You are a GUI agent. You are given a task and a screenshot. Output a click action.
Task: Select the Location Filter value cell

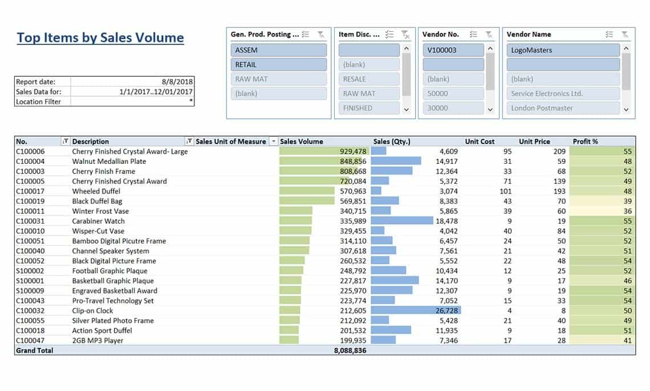pos(132,101)
